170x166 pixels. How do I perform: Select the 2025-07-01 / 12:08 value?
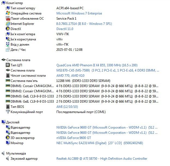pos(69,49)
